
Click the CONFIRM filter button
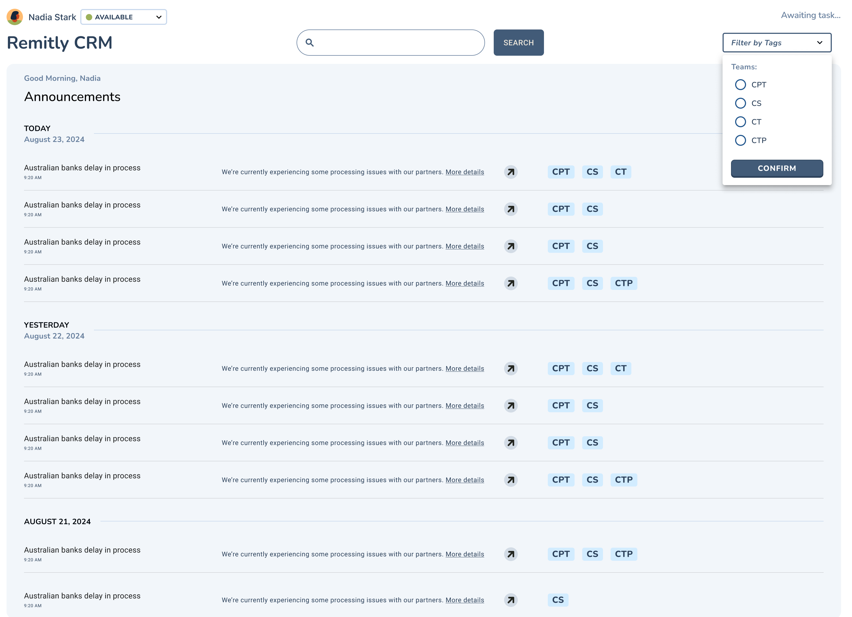point(777,169)
